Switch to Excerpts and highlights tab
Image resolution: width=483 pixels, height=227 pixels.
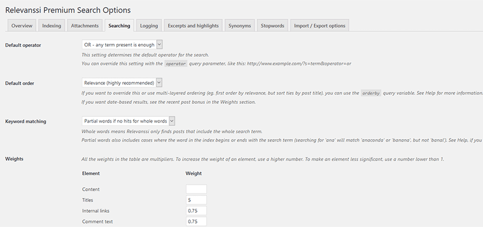(x=193, y=26)
